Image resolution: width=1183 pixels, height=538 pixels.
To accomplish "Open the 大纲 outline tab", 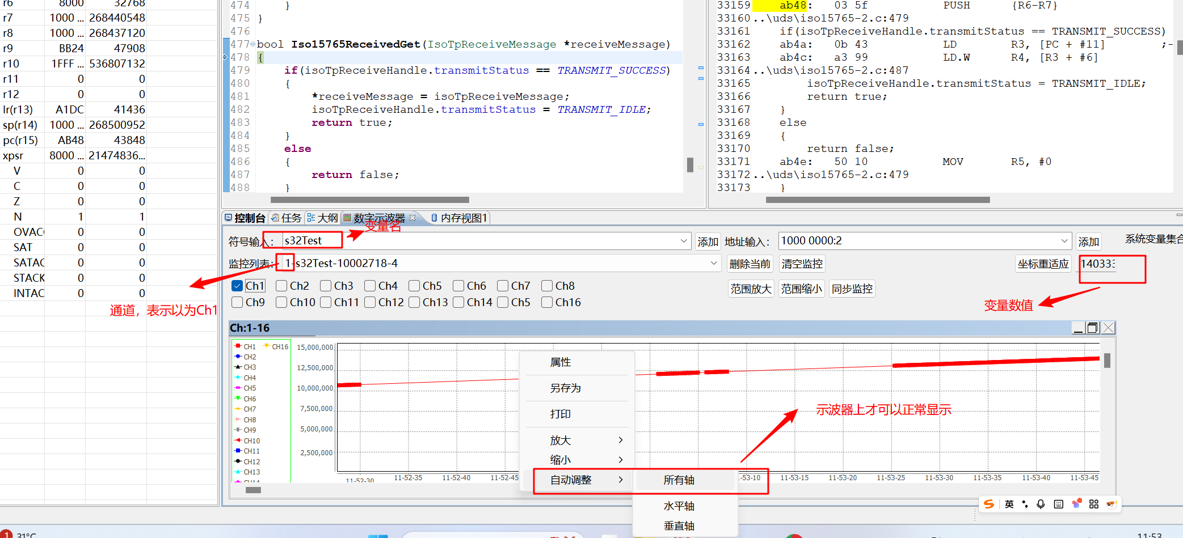I will click(x=322, y=218).
